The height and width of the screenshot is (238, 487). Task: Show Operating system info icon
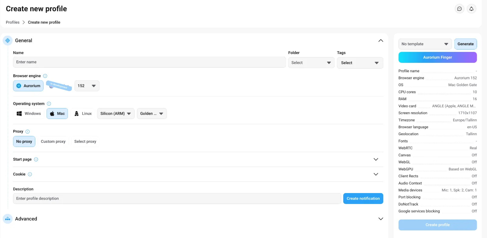(49, 104)
